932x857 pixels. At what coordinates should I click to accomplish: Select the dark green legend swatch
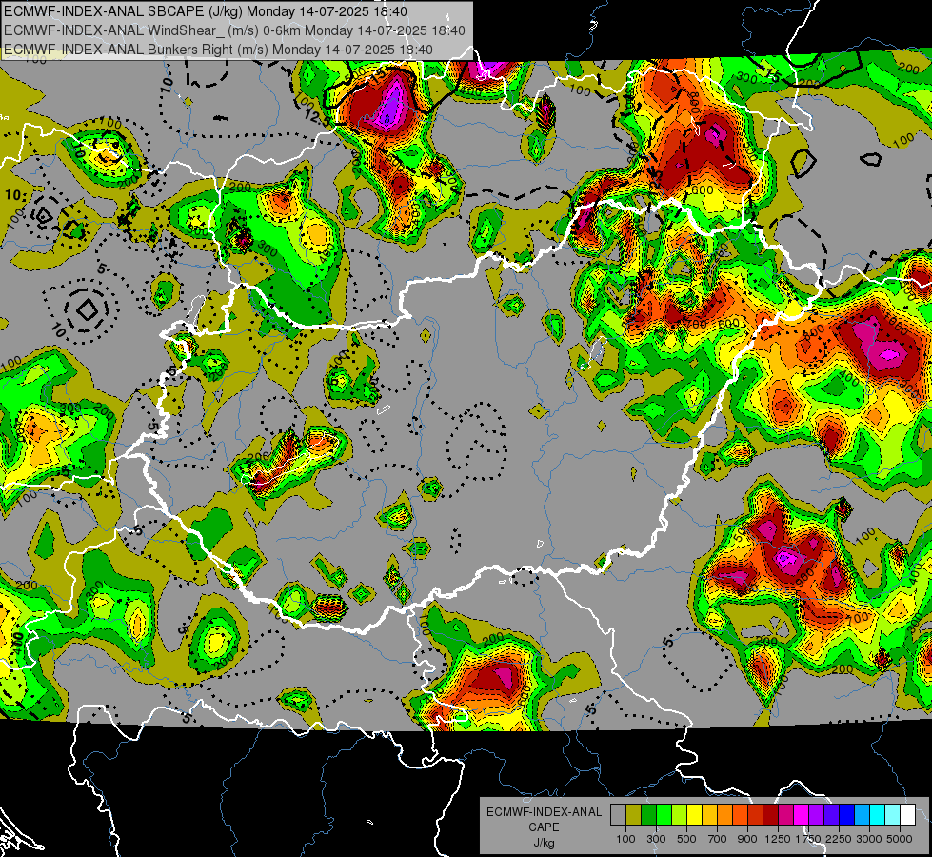coord(648,815)
